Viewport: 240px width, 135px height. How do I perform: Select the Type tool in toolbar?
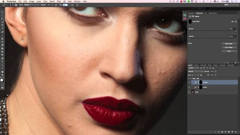(2, 61)
